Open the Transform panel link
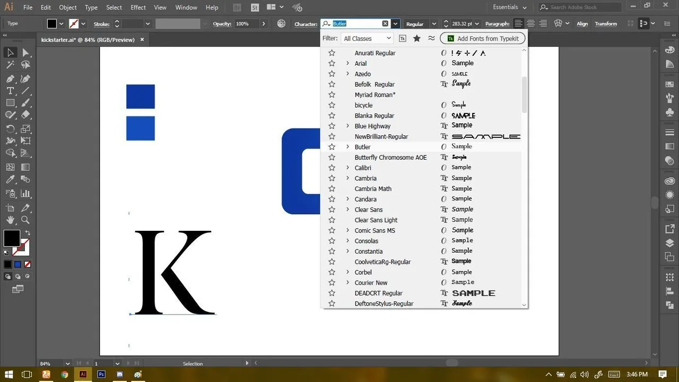This screenshot has width=679, height=382. 606,24
